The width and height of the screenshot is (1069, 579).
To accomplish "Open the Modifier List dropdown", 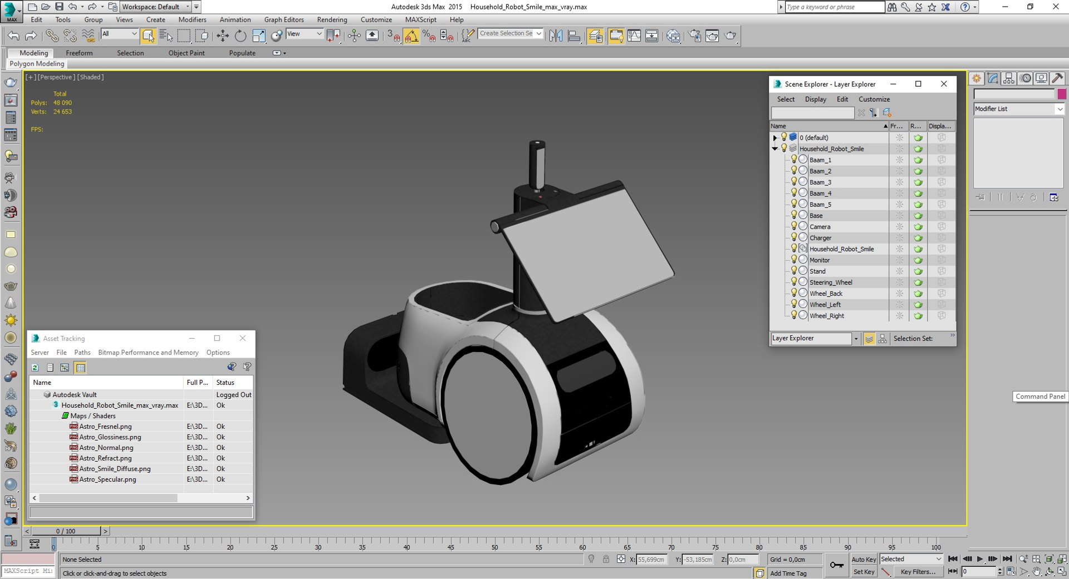I will click(1019, 109).
